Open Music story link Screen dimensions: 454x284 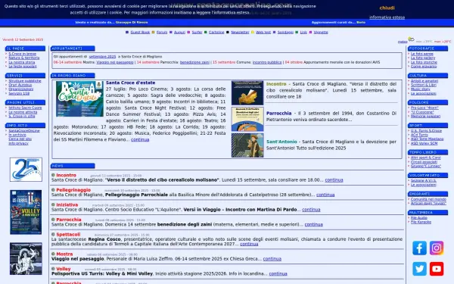[x=421, y=89]
